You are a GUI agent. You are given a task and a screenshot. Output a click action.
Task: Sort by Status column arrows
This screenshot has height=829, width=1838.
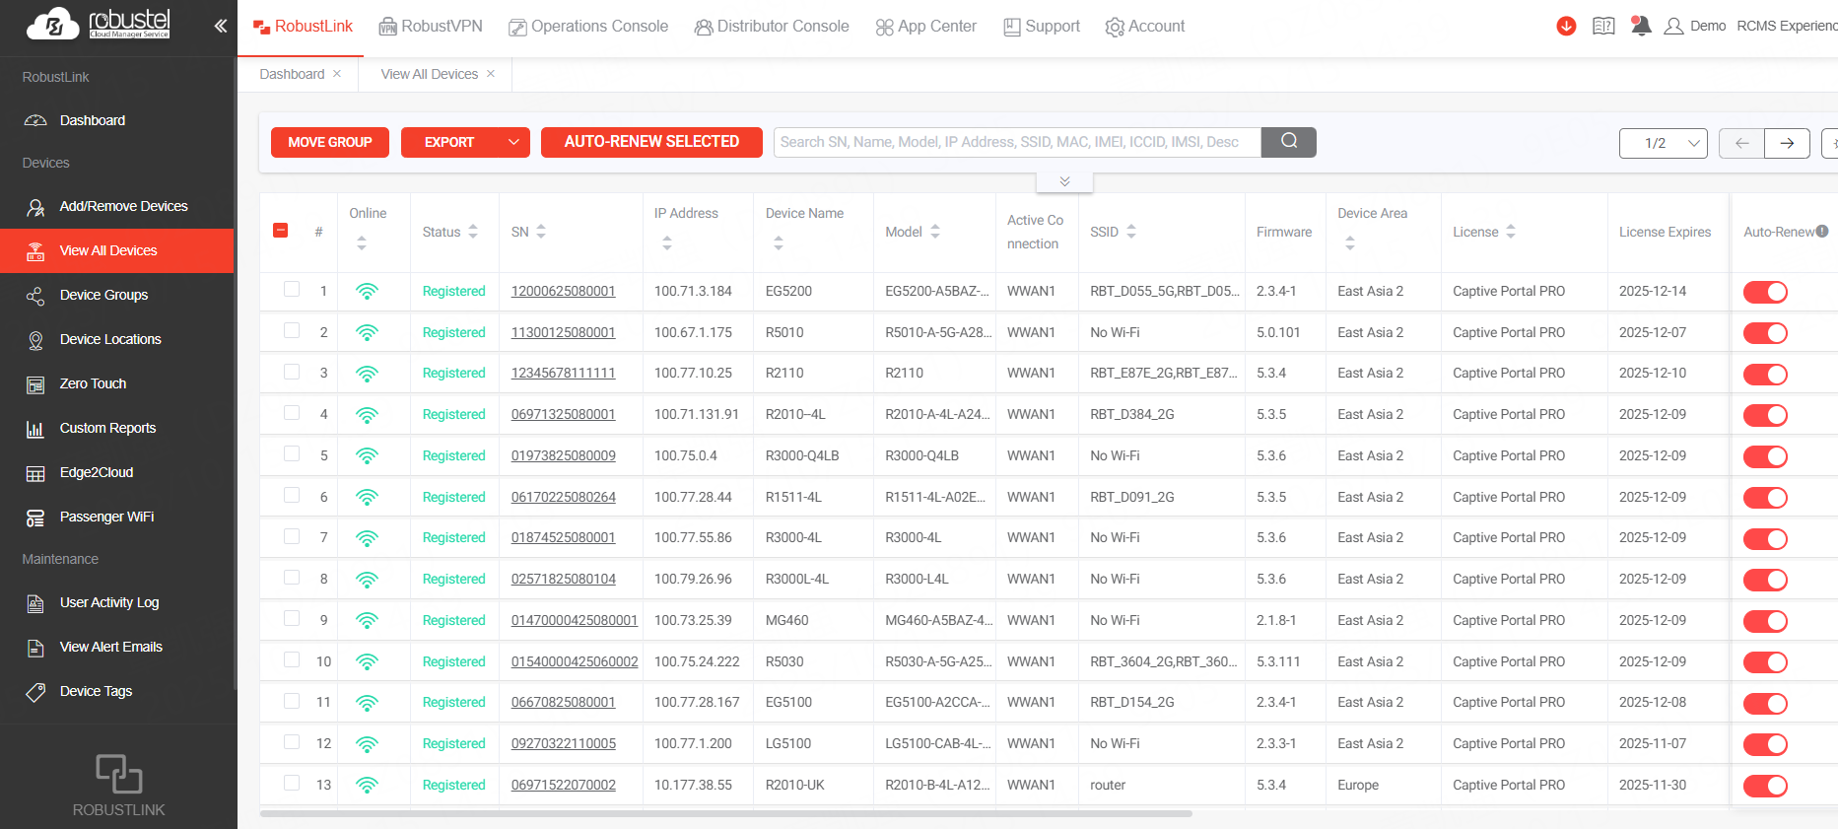click(473, 232)
